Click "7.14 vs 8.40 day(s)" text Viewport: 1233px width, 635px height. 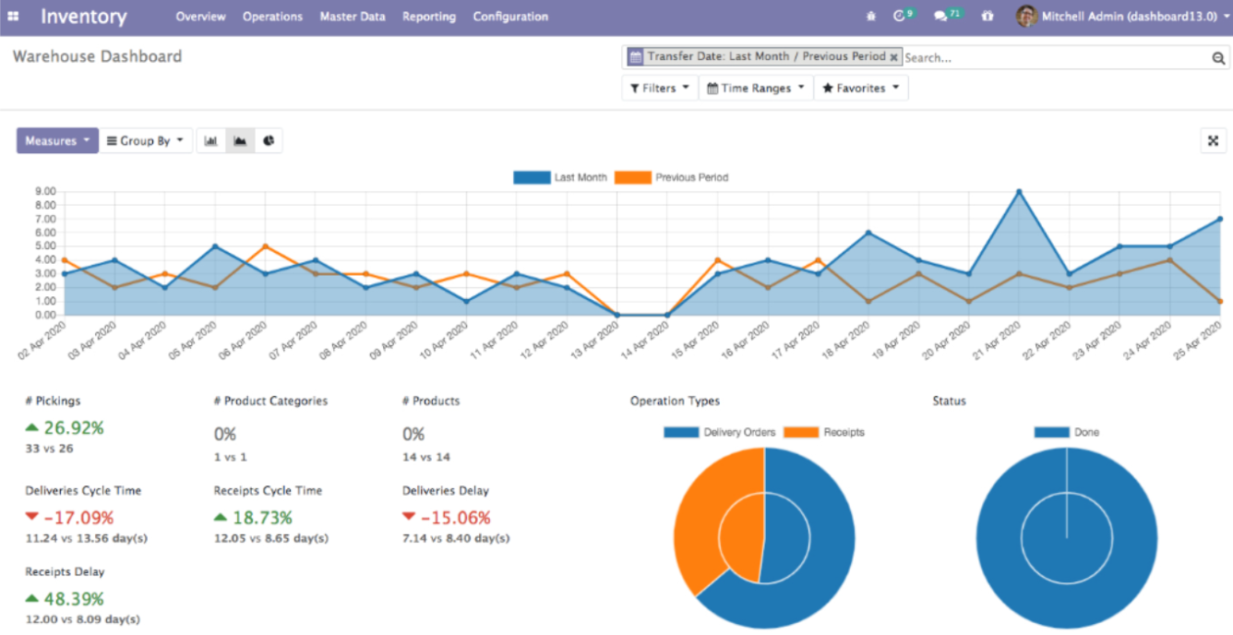[x=456, y=538]
